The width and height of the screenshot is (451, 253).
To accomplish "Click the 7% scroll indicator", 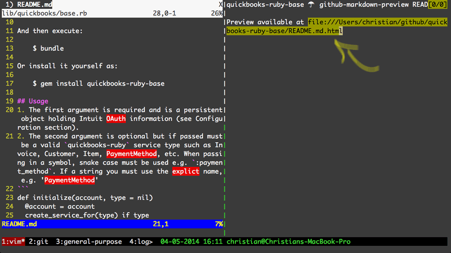I will point(219,224).
